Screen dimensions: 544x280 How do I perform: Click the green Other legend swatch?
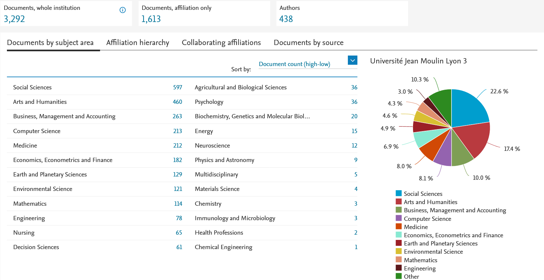[x=399, y=276]
